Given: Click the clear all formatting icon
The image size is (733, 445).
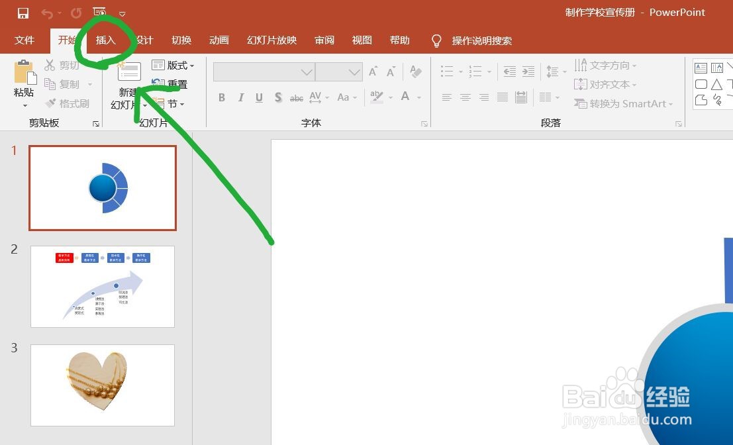Looking at the screenshot, I should click(415, 72).
